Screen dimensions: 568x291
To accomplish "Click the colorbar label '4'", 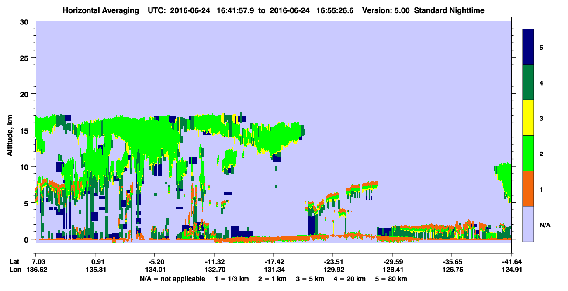I will [x=541, y=82].
